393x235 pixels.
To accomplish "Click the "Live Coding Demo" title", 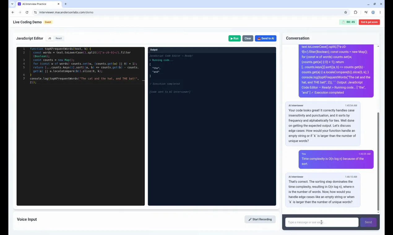I will coord(27,22).
